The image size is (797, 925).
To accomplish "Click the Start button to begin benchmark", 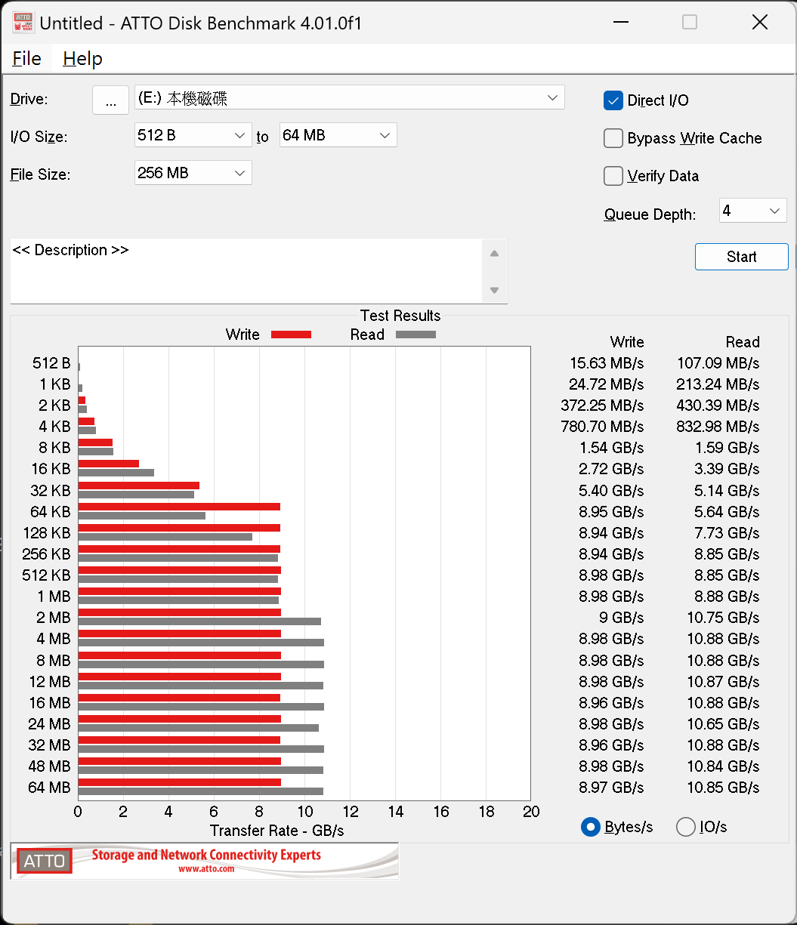I will tap(741, 257).
